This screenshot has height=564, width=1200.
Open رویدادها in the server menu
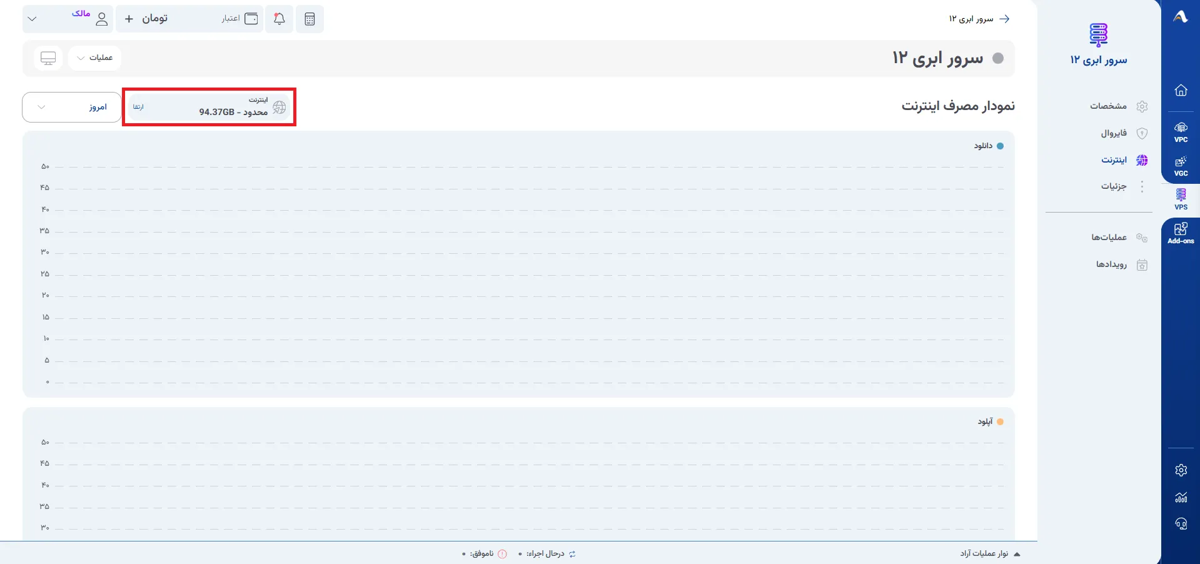tap(1122, 264)
